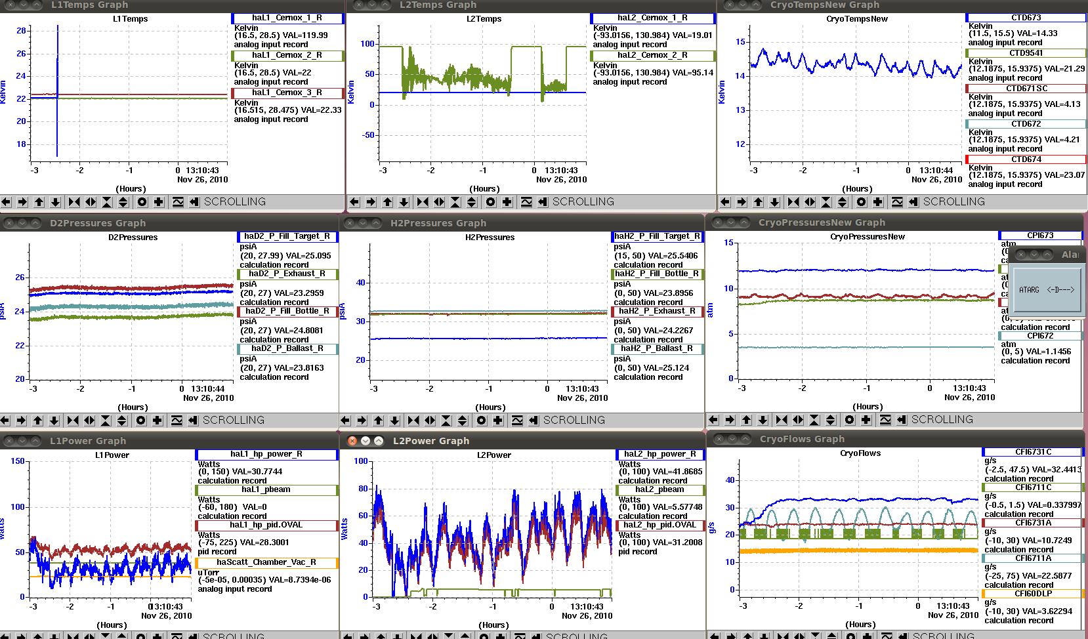Zoom in vertically on the L1Temps graph
1088x639 pixels.
[x=107, y=202]
